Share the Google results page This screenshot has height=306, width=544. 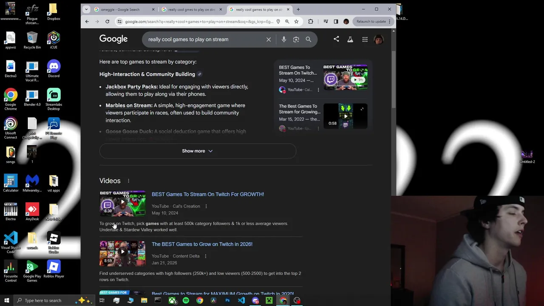(x=336, y=39)
